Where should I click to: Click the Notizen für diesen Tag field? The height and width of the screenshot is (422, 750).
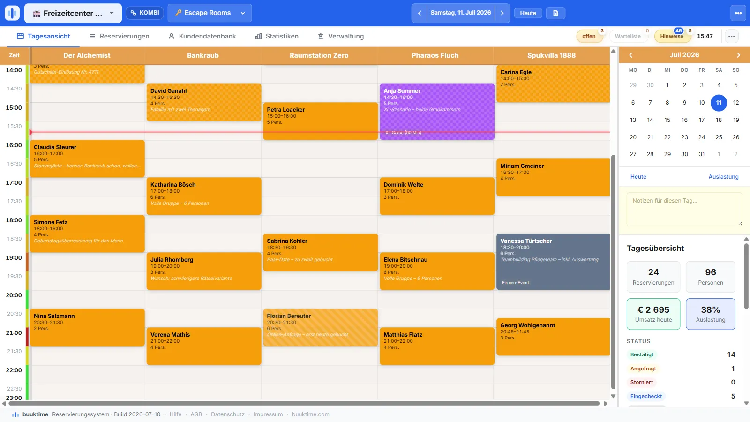coord(684,209)
